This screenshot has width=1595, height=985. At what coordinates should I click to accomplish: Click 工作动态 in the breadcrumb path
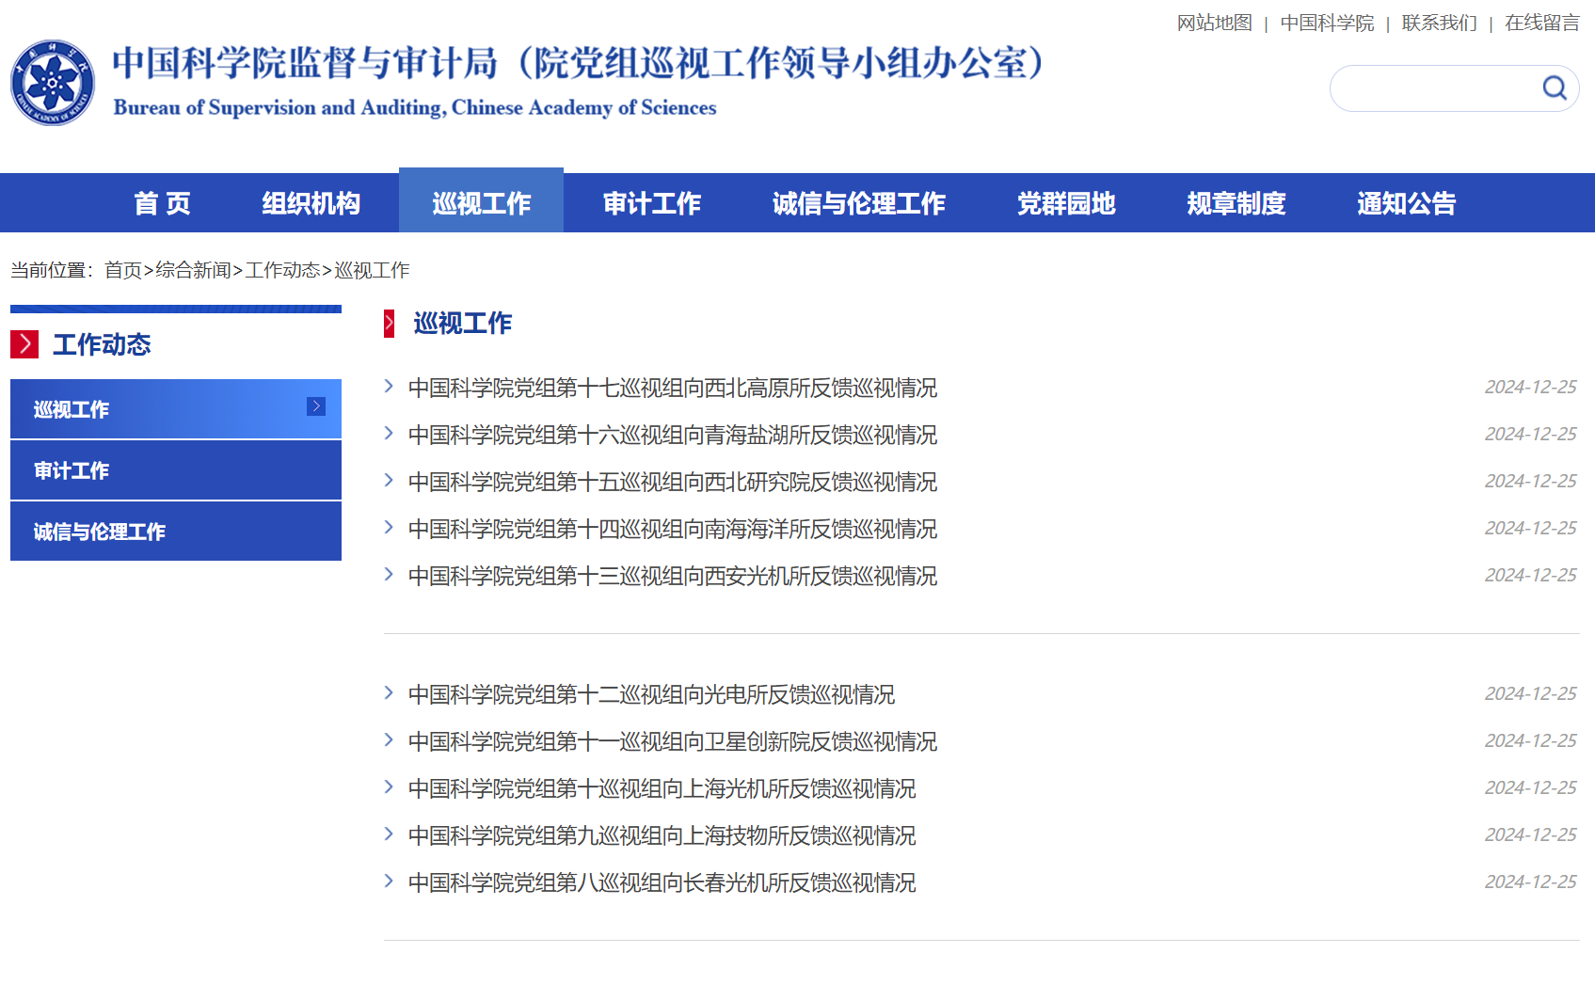(x=282, y=270)
